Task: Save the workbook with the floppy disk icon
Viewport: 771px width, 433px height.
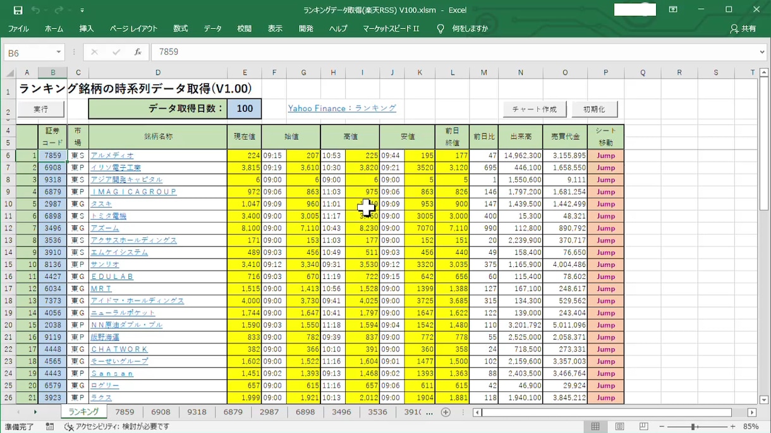Action: point(18,10)
